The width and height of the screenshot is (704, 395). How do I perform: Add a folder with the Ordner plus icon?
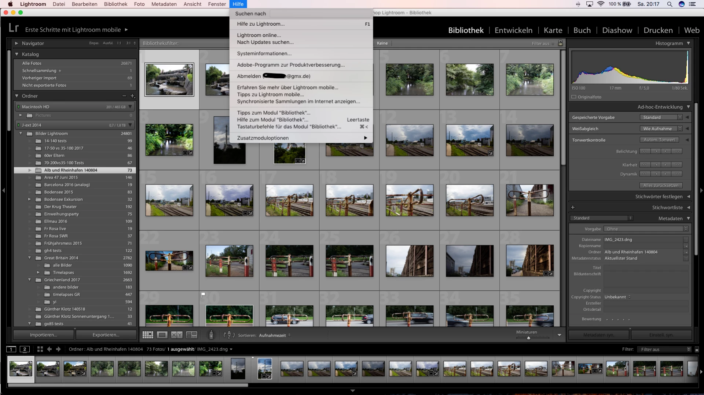coord(133,96)
